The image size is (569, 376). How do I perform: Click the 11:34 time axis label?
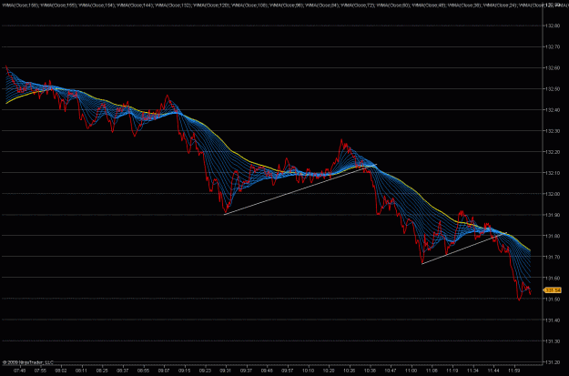pos(473,371)
